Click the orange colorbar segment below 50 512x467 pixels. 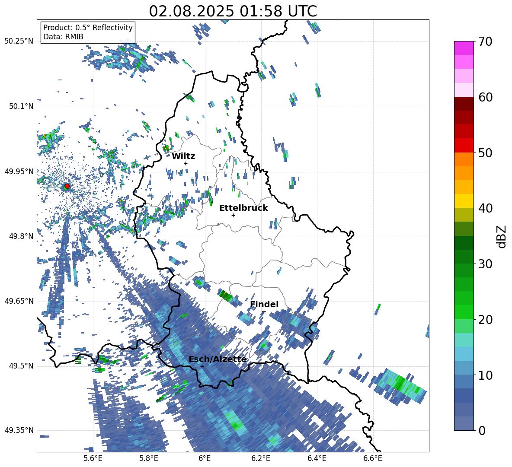(x=464, y=159)
